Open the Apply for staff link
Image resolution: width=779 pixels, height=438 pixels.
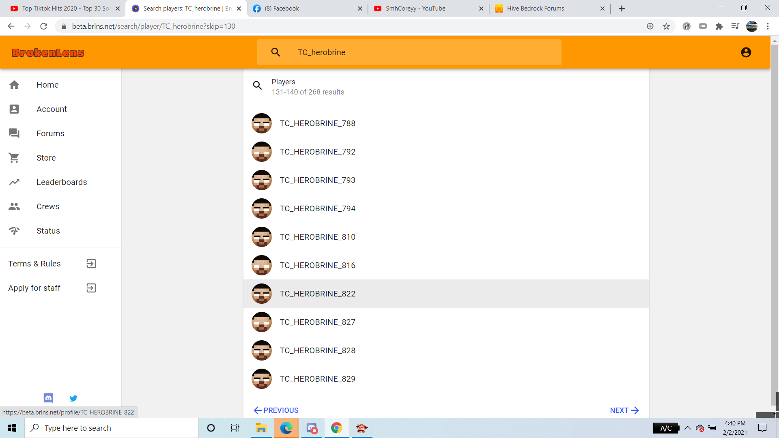click(60, 288)
